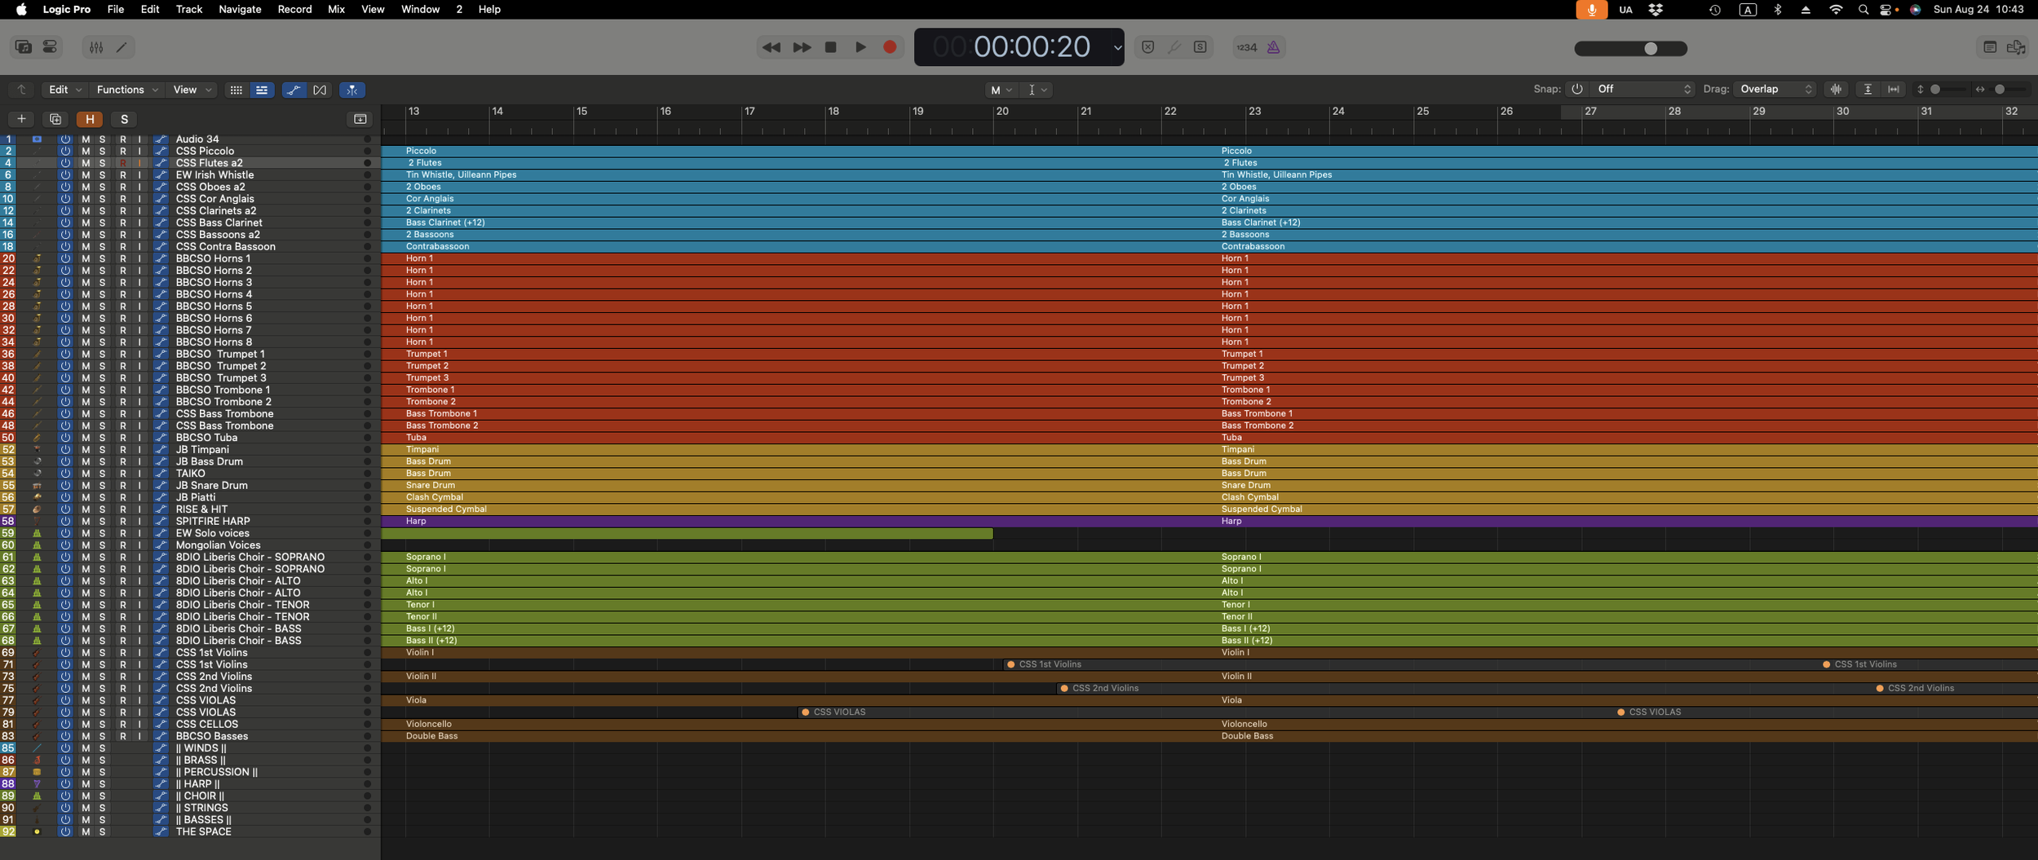Toggle the 1234 count-in button

click(x=1246, y=47)
